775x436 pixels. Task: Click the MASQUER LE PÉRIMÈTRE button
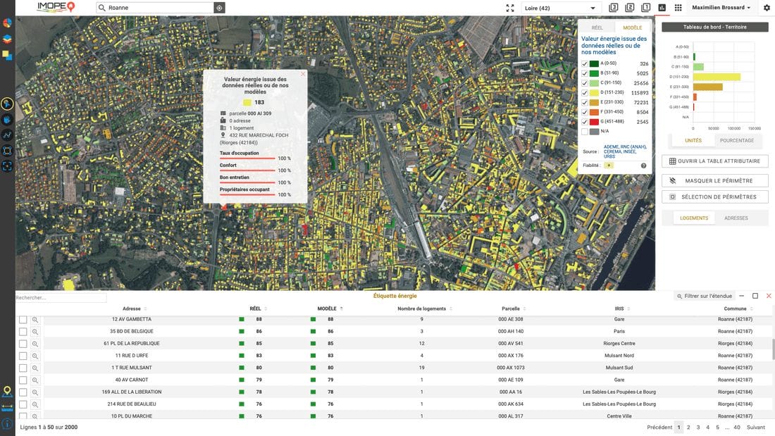tap(714, 181)
